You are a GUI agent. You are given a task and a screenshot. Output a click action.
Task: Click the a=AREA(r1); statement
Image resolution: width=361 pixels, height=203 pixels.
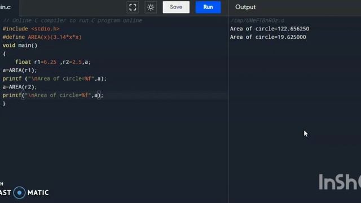(x=20, y=70)
